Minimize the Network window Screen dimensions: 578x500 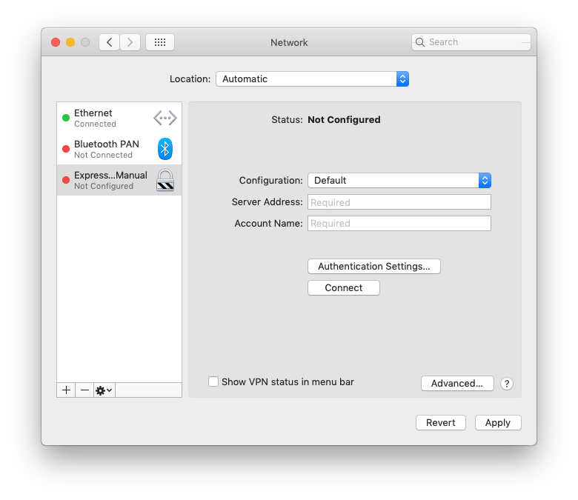pyautogui.click(x=70, y=42)
